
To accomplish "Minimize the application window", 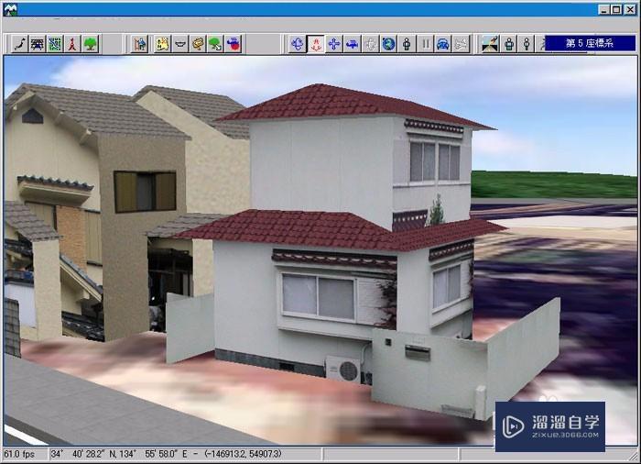I will (603, 9).
